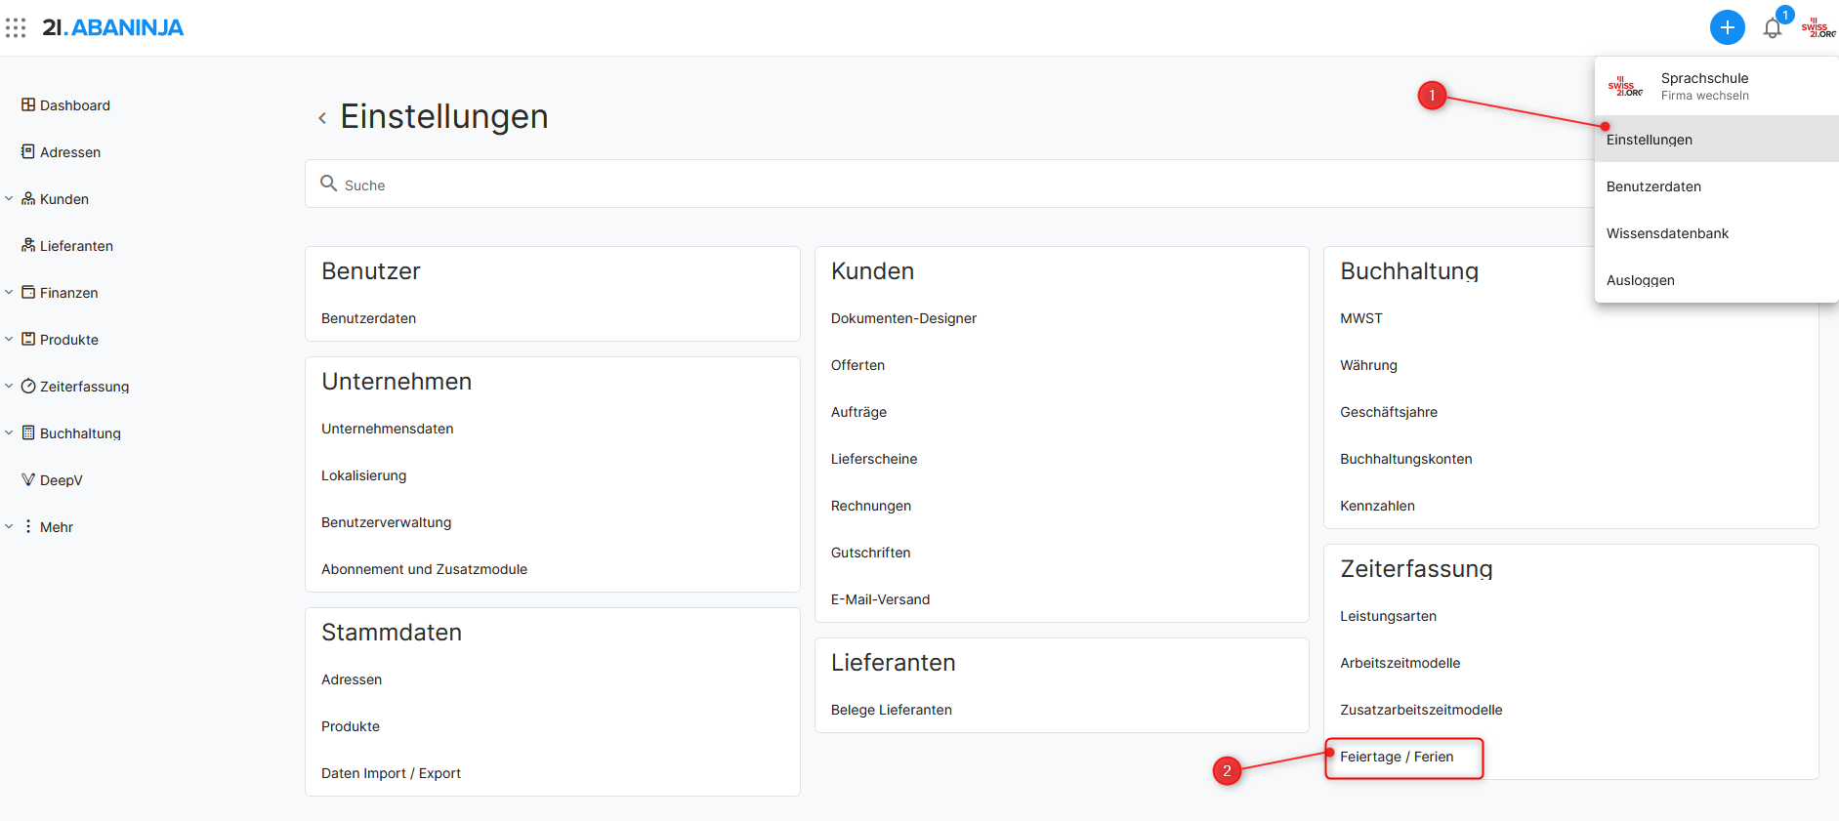Select Einstellungen in the user menu
1839x821 pixels.
tap(1650, 140)
